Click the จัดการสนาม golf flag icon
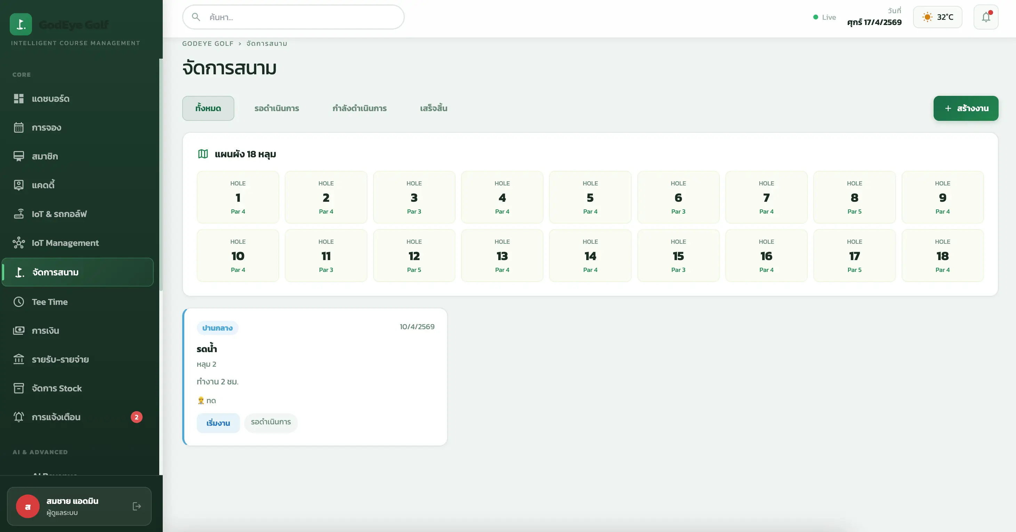 tap(19, 272)
